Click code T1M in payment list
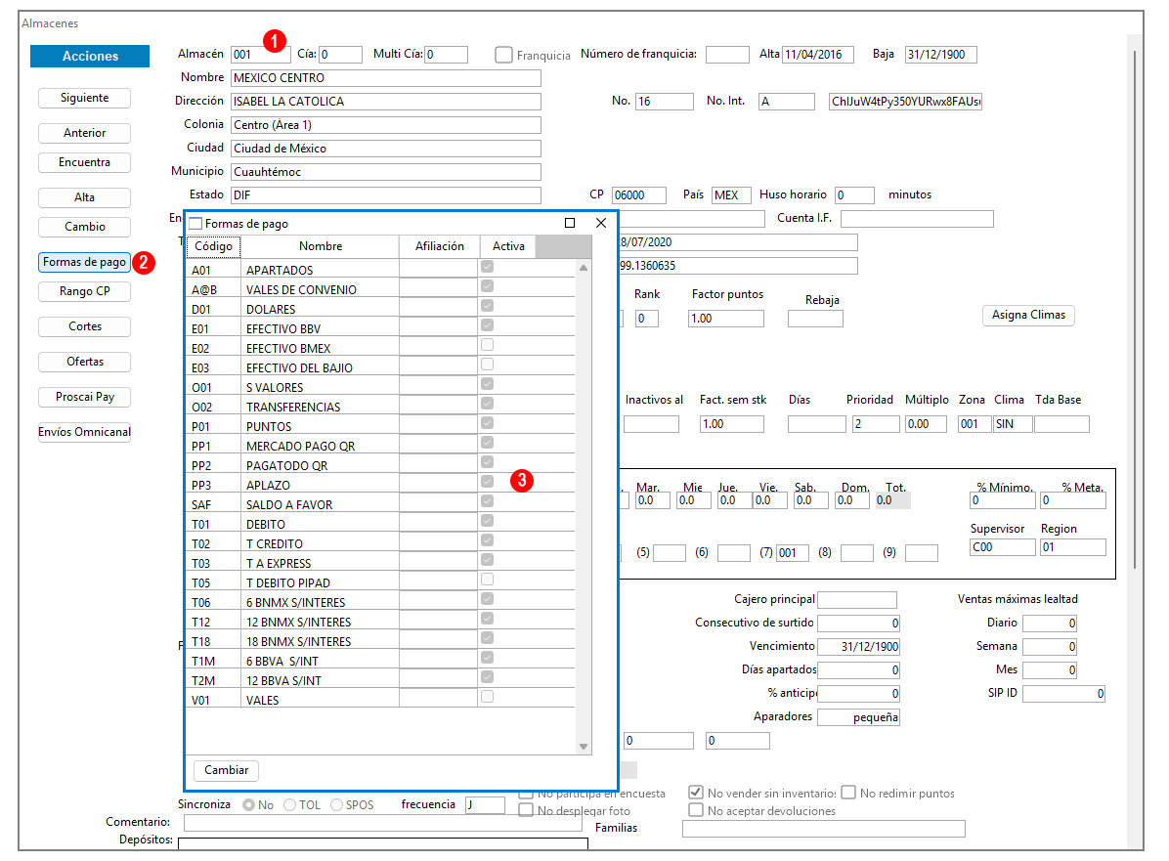This screenshot has height=861, width=1169. [203, 662]
